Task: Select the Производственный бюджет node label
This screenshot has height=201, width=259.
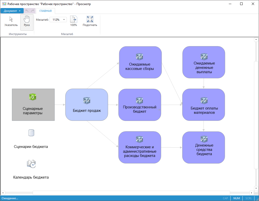Action: coord(140,109)
